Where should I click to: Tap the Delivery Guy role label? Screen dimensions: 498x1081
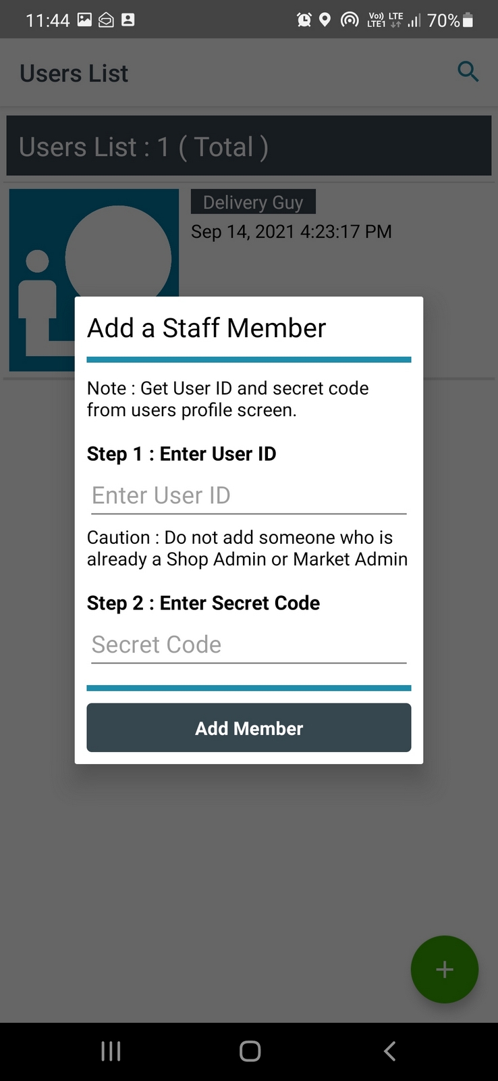tap(253, 202)
